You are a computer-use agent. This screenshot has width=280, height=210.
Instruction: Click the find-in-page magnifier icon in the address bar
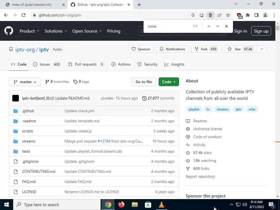tap(210, 15)
